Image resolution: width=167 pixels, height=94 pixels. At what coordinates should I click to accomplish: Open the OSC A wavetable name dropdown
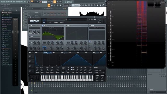[x=52, y=28]
